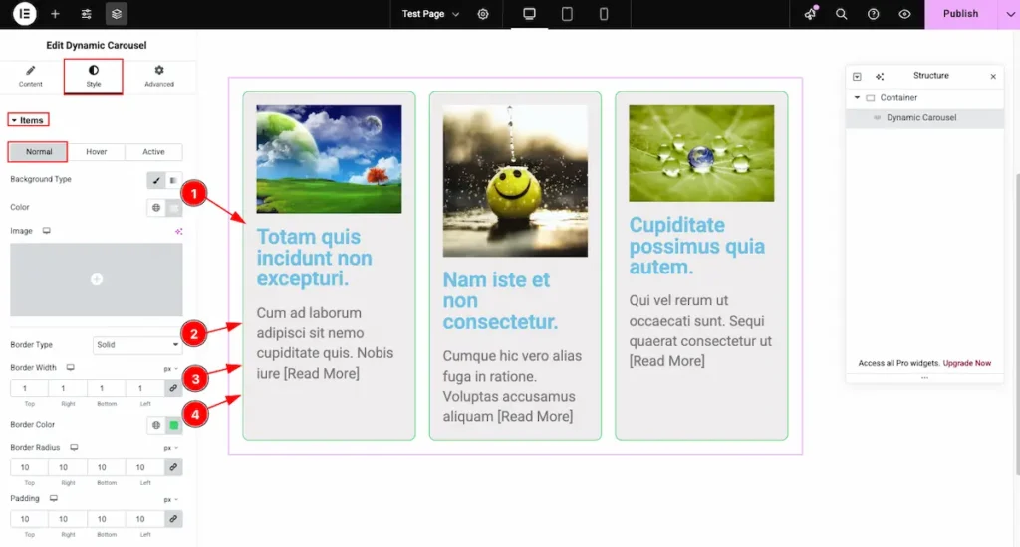Click the Publish button
Viewport: 1020px width, 547px height.
[960, 14]
